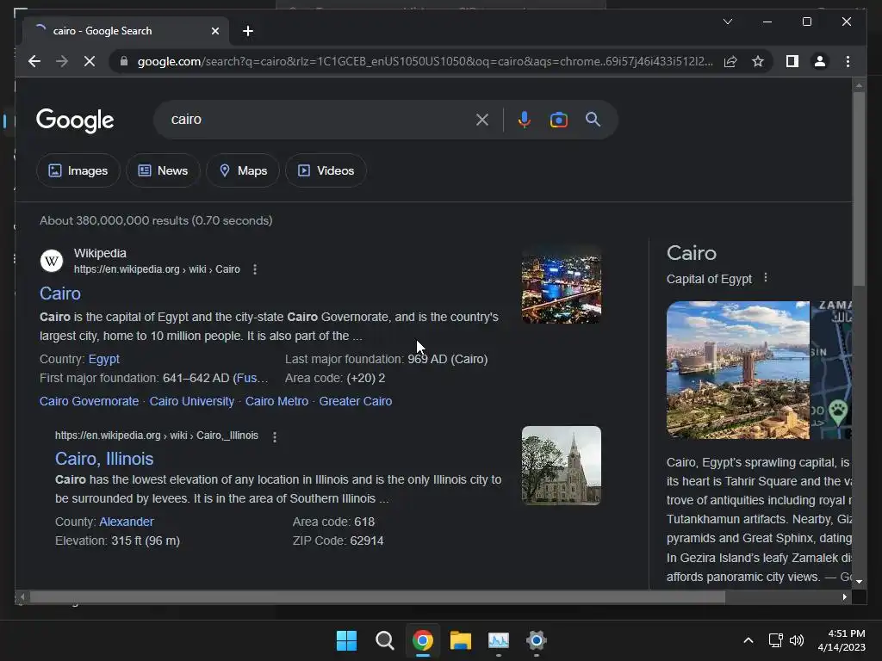Share this page from the address bar
This screenshot has height=661, width=882.
coord(730,61)
